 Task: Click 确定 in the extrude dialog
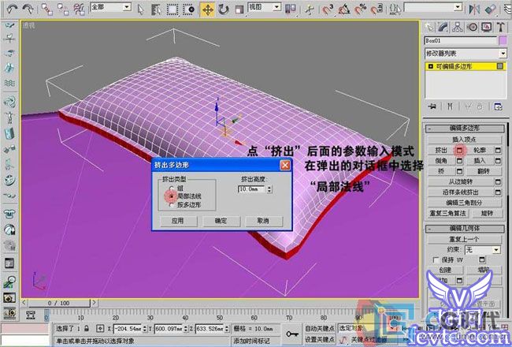[221, 222]
